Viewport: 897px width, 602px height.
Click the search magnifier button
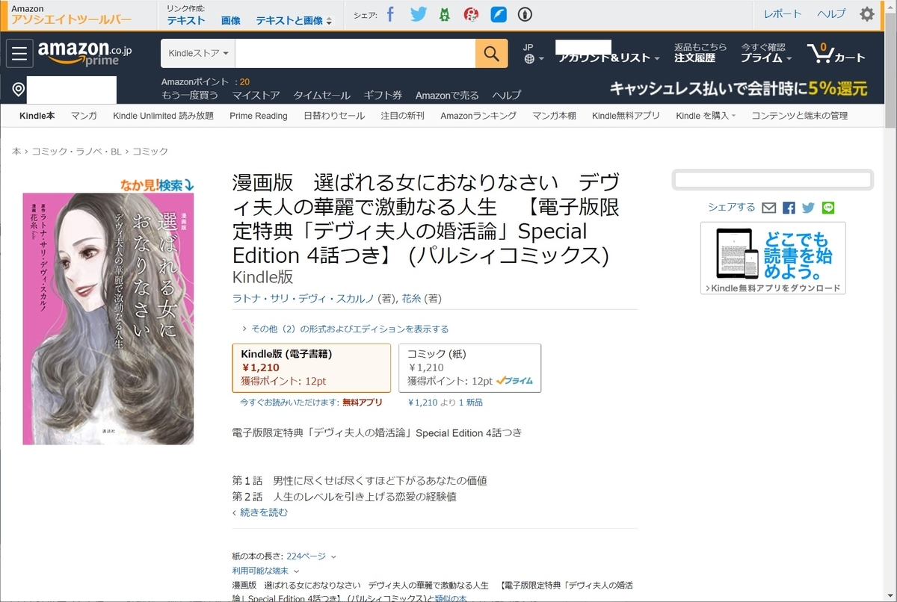pyautogui.click(x=491, y=53)
